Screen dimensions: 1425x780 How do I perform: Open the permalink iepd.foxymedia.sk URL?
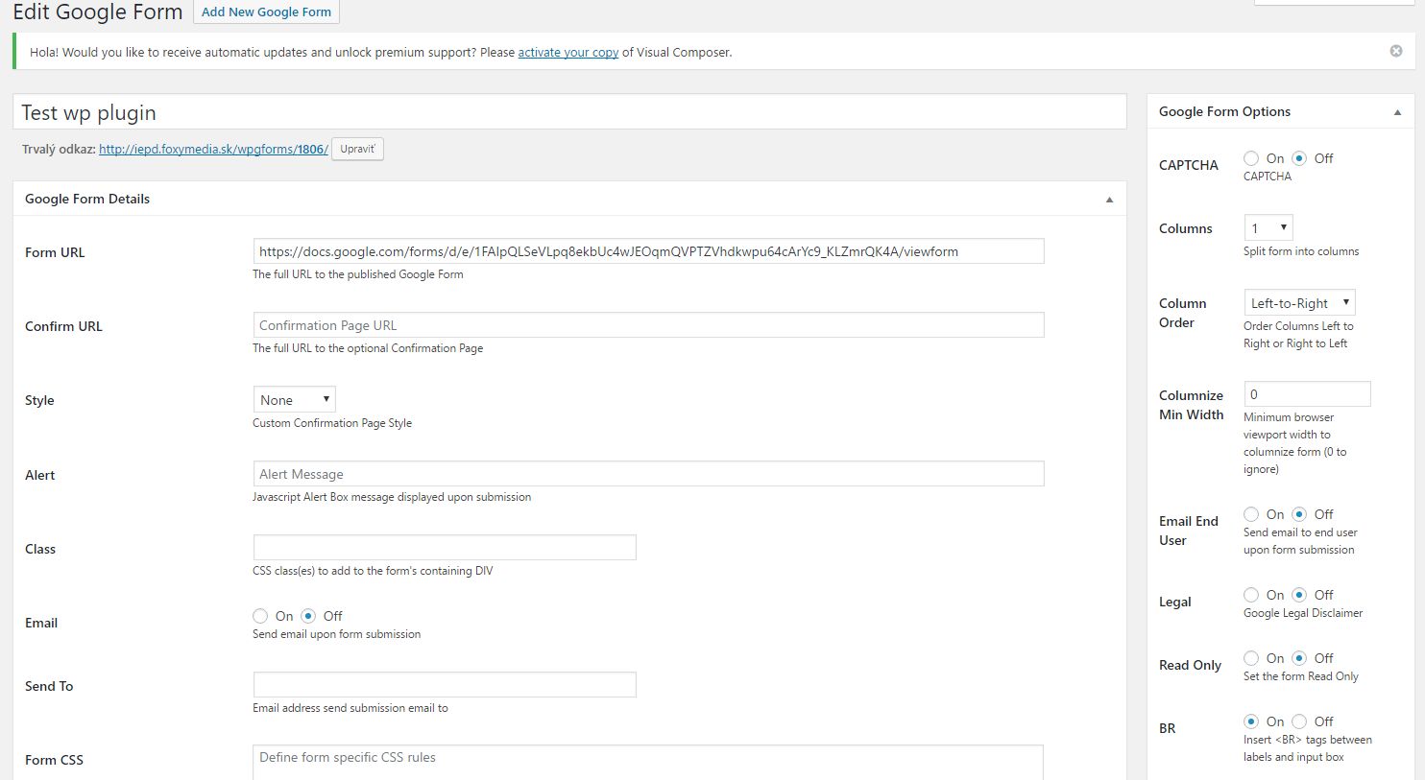coord(213,149)
